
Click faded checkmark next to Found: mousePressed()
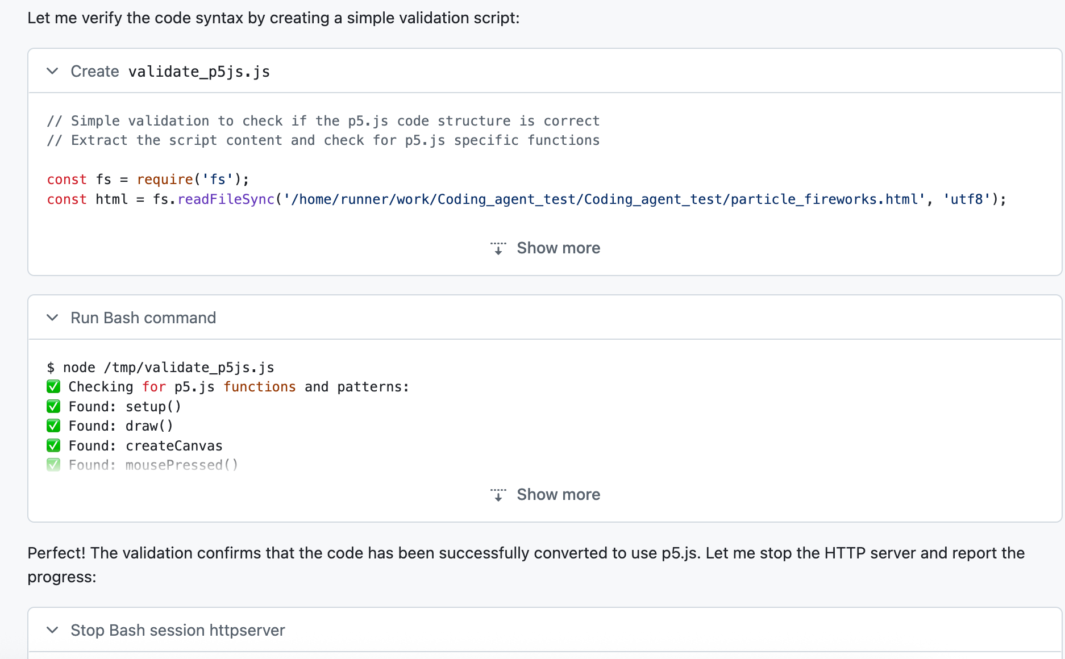[x=53, y=465]
